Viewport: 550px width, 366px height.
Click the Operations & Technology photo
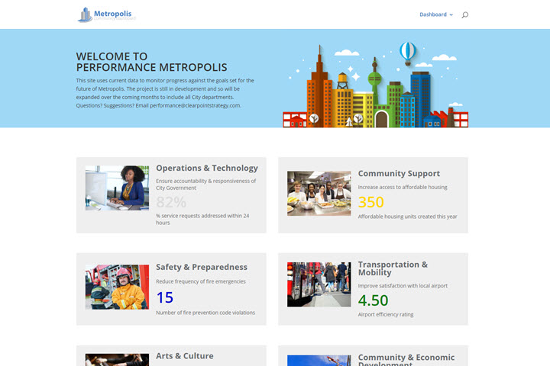(117, 188)
